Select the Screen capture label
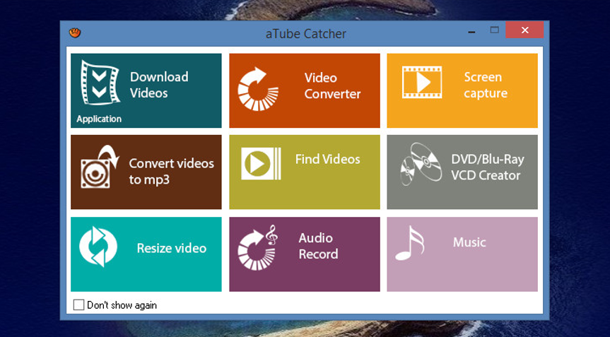This screenshot has height=337, width=610. point(486,85)
